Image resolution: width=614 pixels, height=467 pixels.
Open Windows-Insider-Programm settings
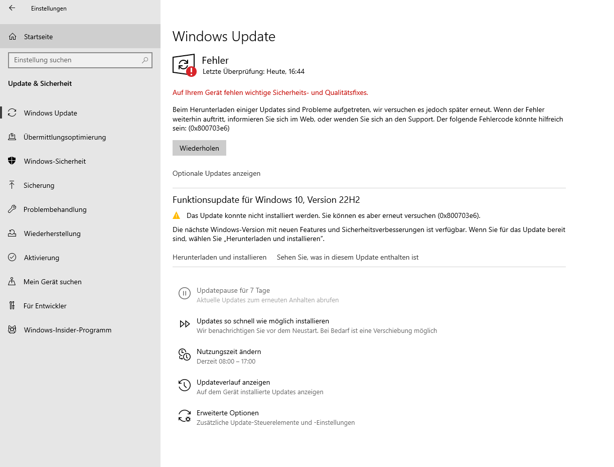click(80, 330)
